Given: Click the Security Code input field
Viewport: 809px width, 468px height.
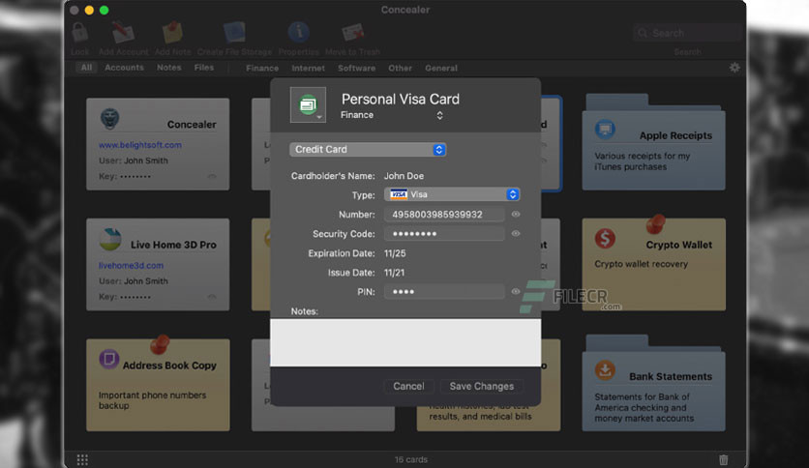Looking at the screenshot, I should tap(444, 233).
